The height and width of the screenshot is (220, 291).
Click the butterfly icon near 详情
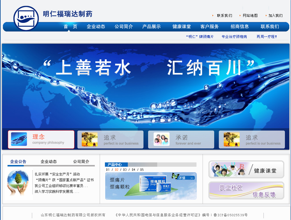[175, 176]
